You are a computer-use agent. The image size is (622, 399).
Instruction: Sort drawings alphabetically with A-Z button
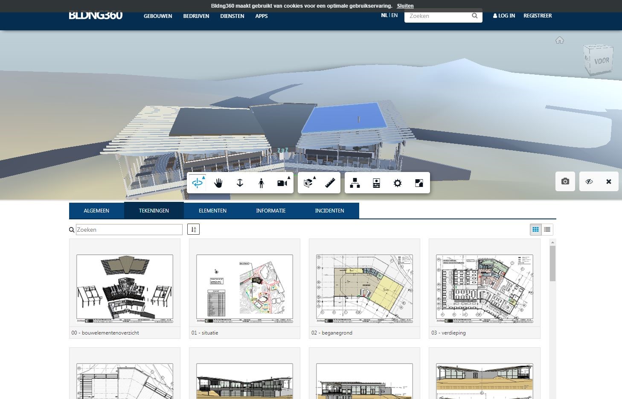(x=193, y=230)
